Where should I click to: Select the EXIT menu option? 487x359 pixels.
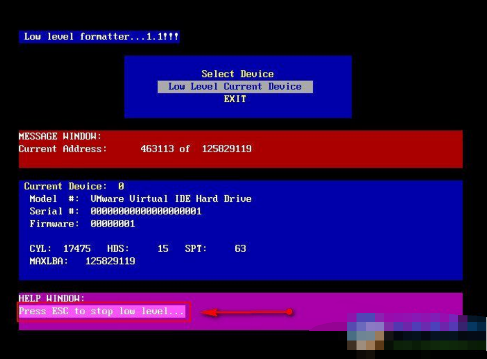235,99
